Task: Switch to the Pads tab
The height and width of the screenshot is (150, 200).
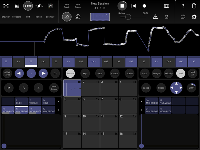Action: 100,73
